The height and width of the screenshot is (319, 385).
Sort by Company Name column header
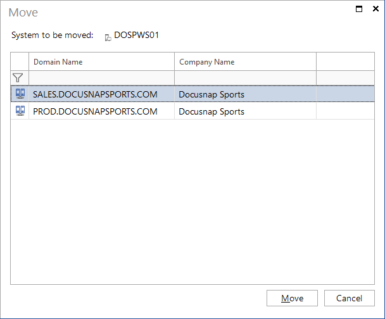pyautogui.click(x=245, y=61)
